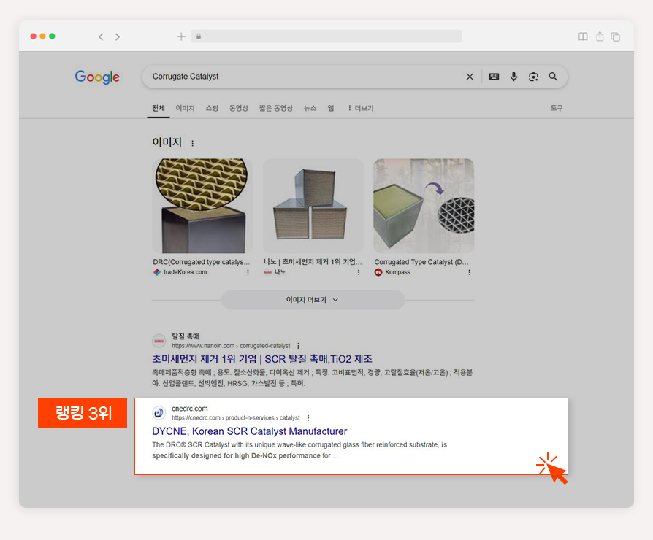This screenshot has height=540, width=653.
Task: Switch to the 짧은 동영상 tab
Action: (x=275, y=108)
